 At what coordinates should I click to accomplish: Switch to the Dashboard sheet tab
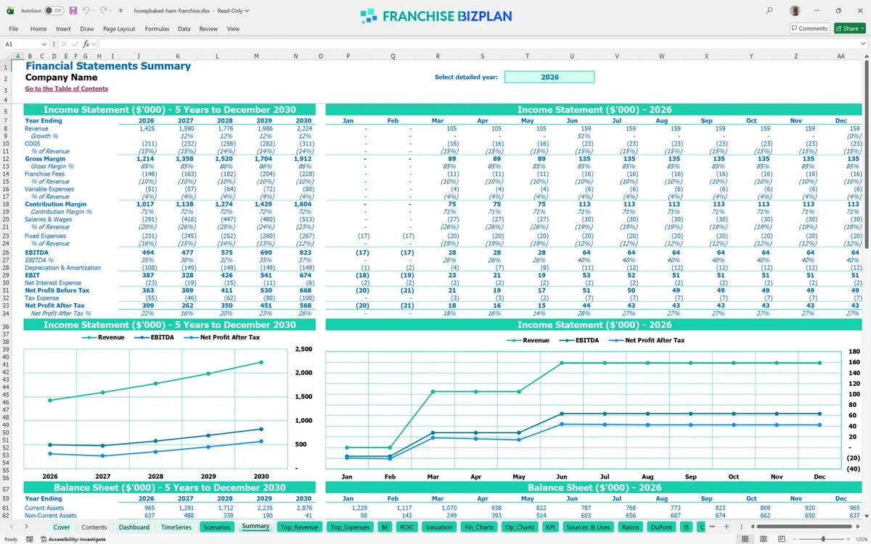(134, 527)
